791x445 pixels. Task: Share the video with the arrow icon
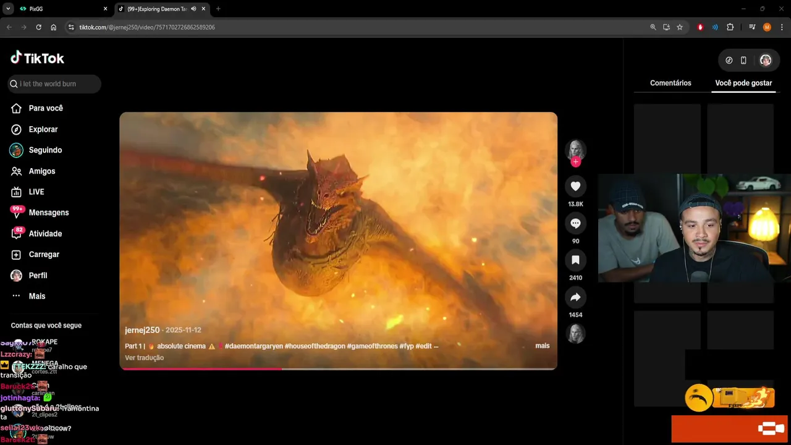tap(575, 297)
